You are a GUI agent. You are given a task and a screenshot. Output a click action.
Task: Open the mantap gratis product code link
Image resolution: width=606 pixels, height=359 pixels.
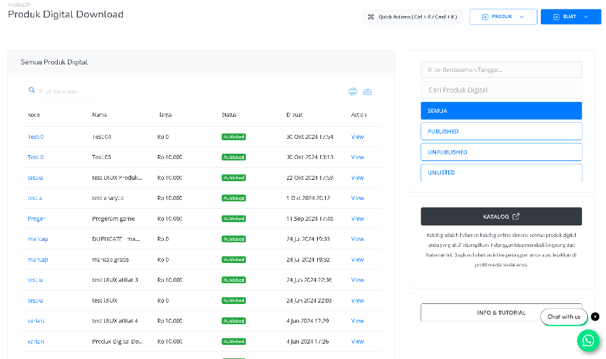click(x=38, y=260)
